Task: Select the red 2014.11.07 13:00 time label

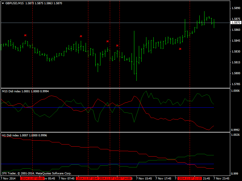Action: pyautogui.click(x=110, y=179)
